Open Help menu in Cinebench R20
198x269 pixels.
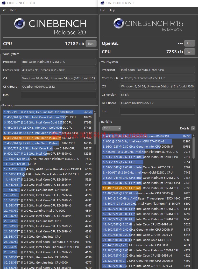(x=13, y=10)
